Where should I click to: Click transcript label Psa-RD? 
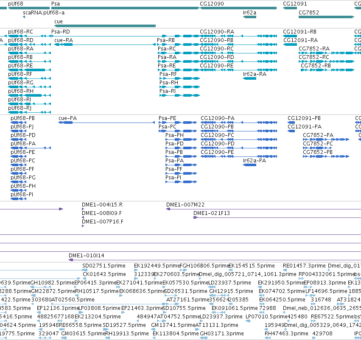point(61,32)
